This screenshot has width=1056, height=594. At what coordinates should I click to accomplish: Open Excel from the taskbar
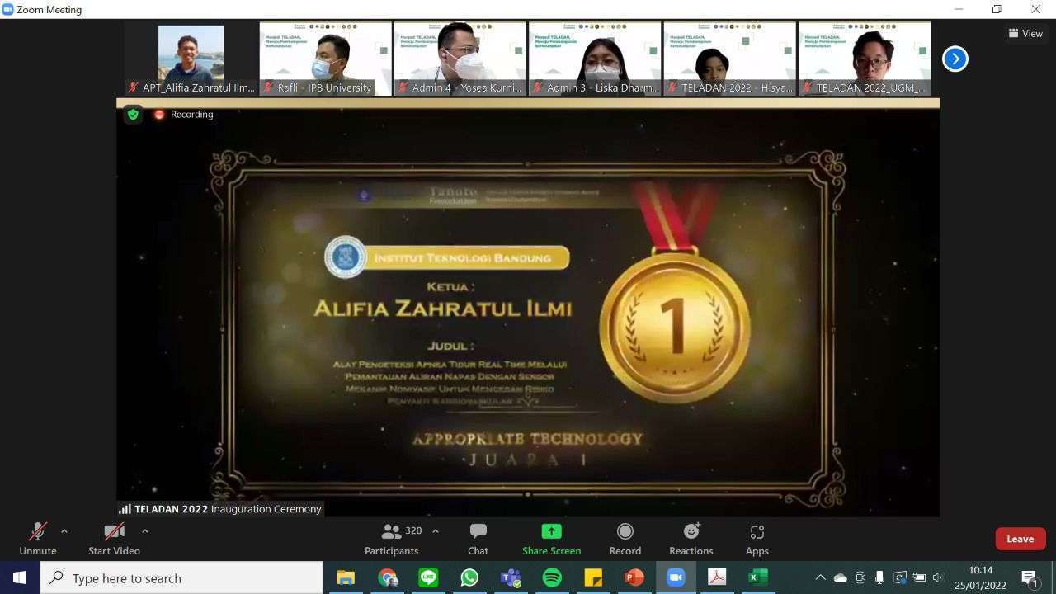(758, 577)
